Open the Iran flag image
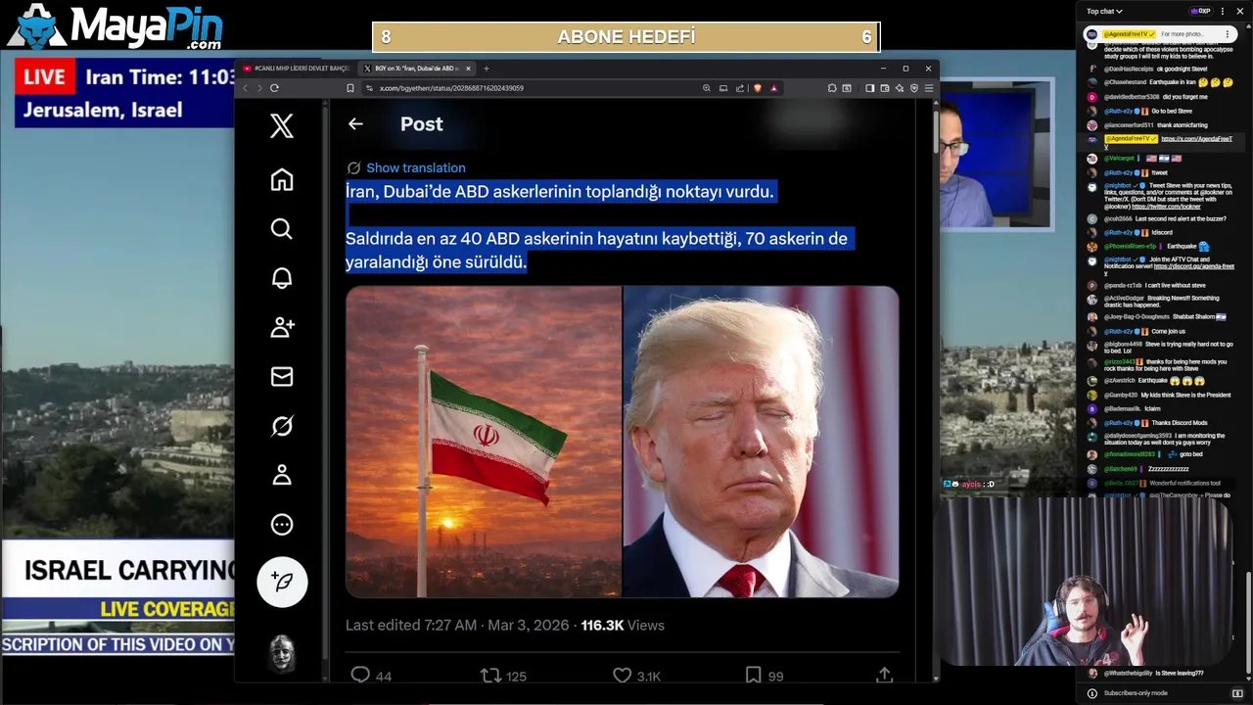 [484, 442]
